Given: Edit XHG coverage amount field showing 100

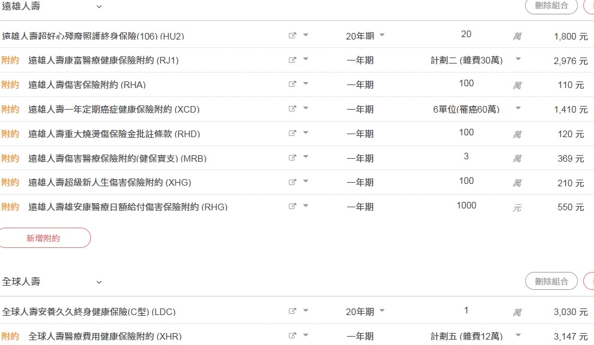Looking at the screenshot, I should tap(466, 181).
